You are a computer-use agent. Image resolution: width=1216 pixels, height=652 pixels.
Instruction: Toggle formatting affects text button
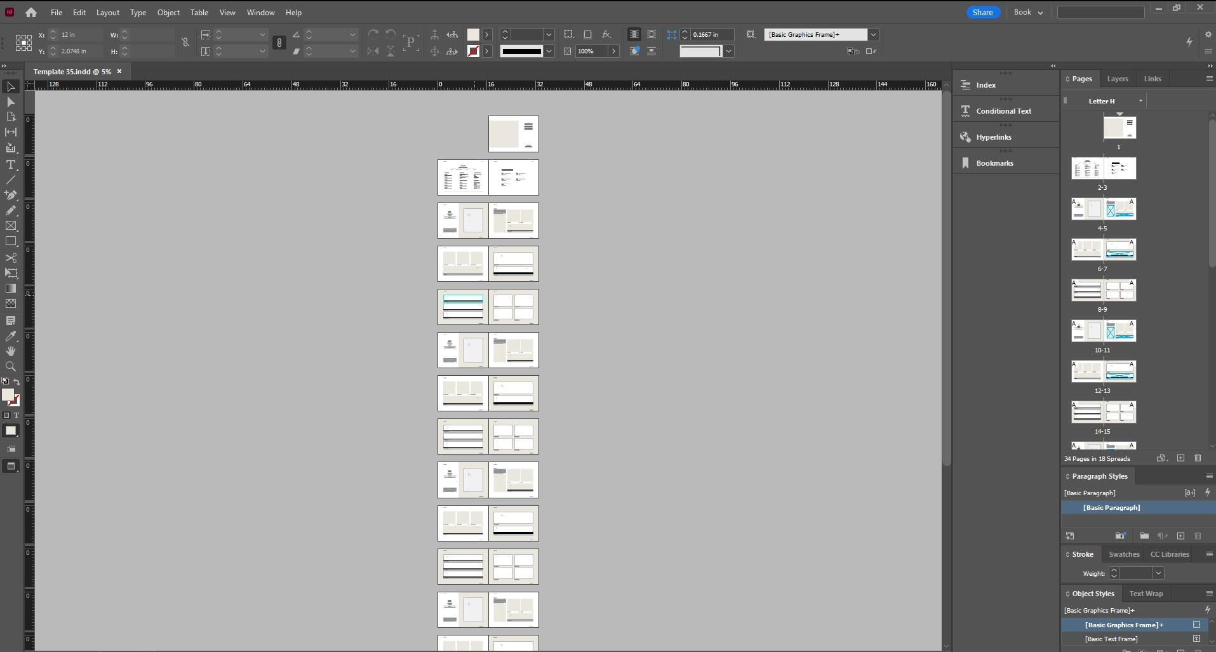pyautogui.click(x=17, y=415)
